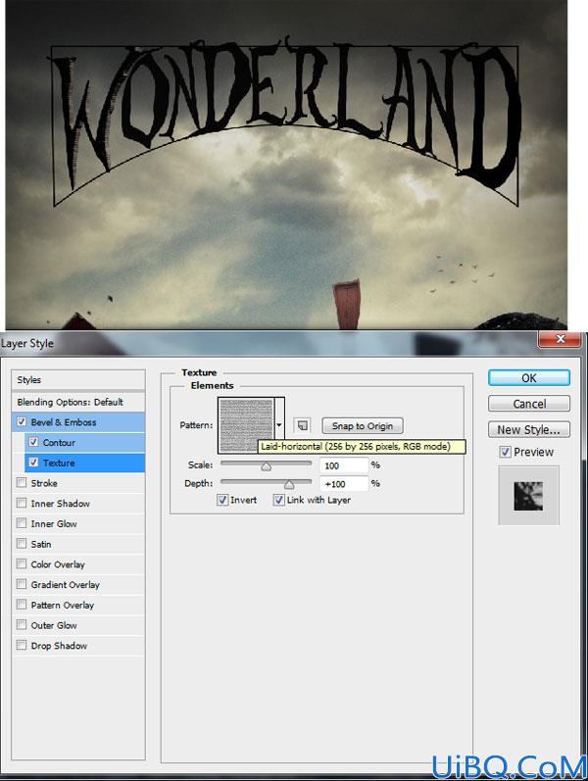
Task: Select the Drop Shadow style row
Action: pyautogui.click(x=78, y=646)
